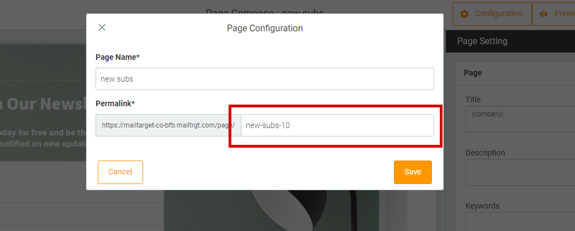
Task: Focus the Description text area in Page Setting
Action: click(x=520, y=172)
